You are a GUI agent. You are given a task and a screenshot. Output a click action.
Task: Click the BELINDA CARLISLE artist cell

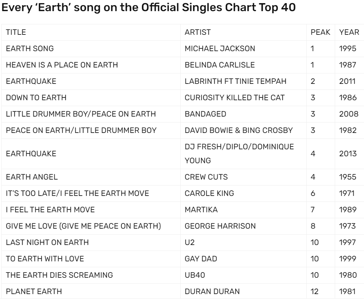[220, 65]
